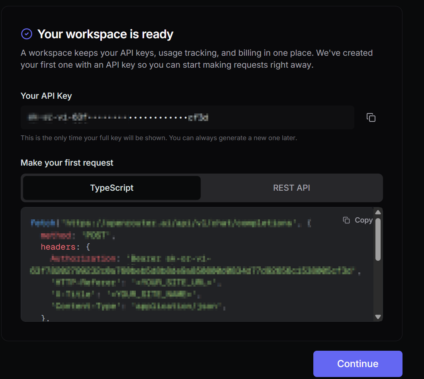The width and height of the screenshot is (424, 379).
Task: Switch to the TypeScript tab
Action: [112, 188]
